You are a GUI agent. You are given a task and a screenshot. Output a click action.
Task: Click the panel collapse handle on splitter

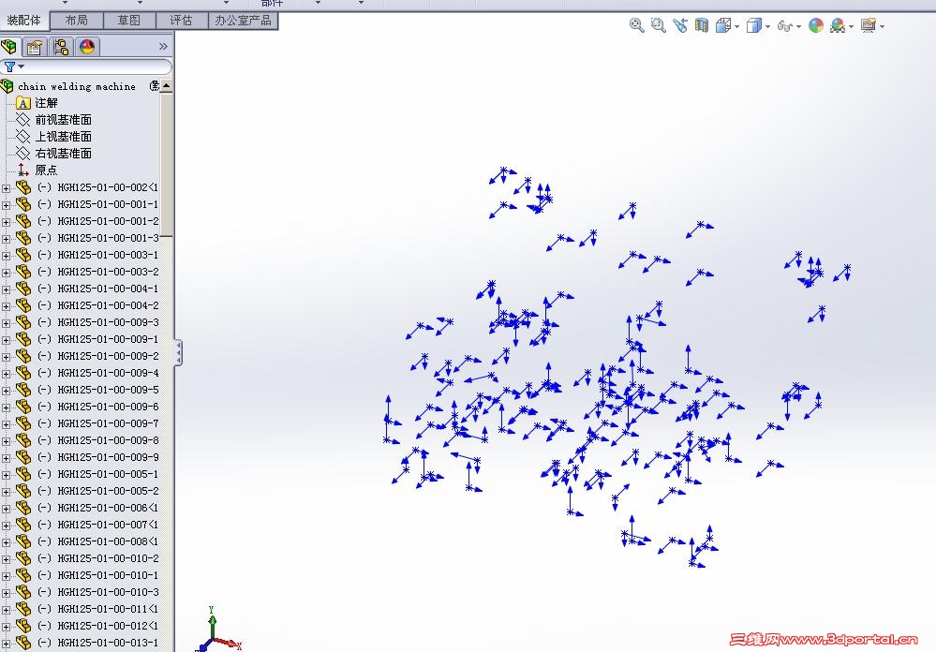[x=178, y=353]
